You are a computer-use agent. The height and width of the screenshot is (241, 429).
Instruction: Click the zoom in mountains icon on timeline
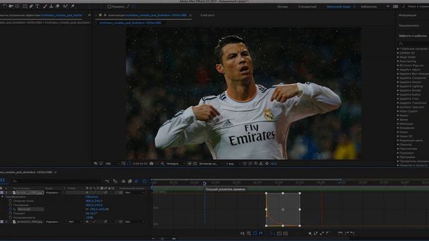(174, 238)
